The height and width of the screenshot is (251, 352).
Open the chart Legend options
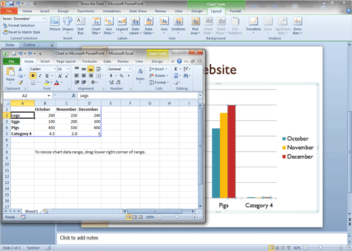click(x=122, y=26)
